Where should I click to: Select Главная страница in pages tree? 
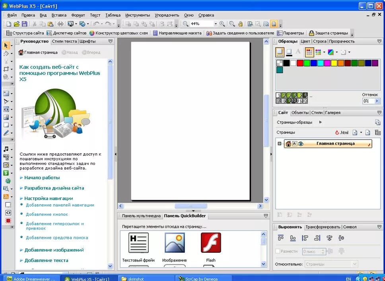pyautogui.click(x=328, y=144)
